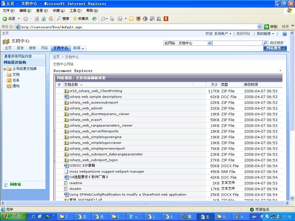
Task: Open the Recycle Bin (回收站) link
Action: pos(15,184)
